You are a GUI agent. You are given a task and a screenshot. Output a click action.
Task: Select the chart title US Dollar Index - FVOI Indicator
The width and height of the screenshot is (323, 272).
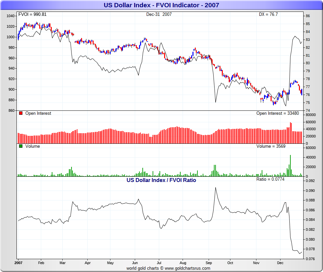161,5
